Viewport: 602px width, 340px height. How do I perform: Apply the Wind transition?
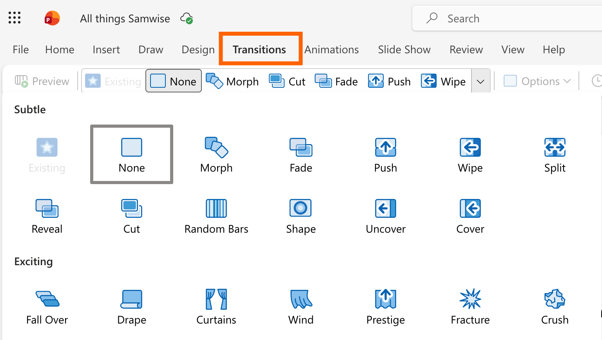pos(301,307)
